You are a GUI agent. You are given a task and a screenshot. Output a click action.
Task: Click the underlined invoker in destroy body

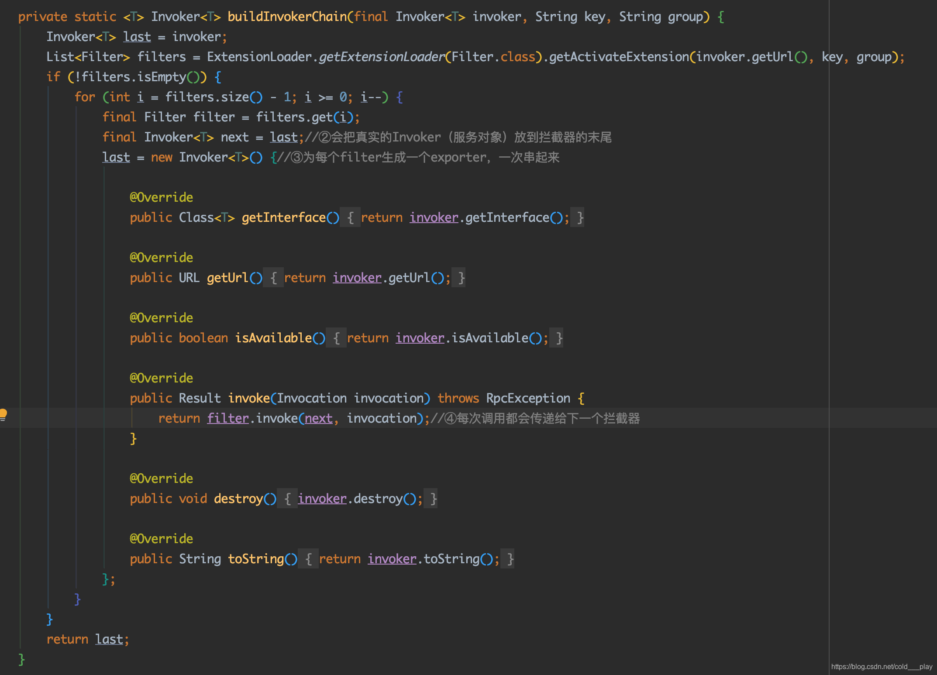pyautogui.click(x=322, y=499)
